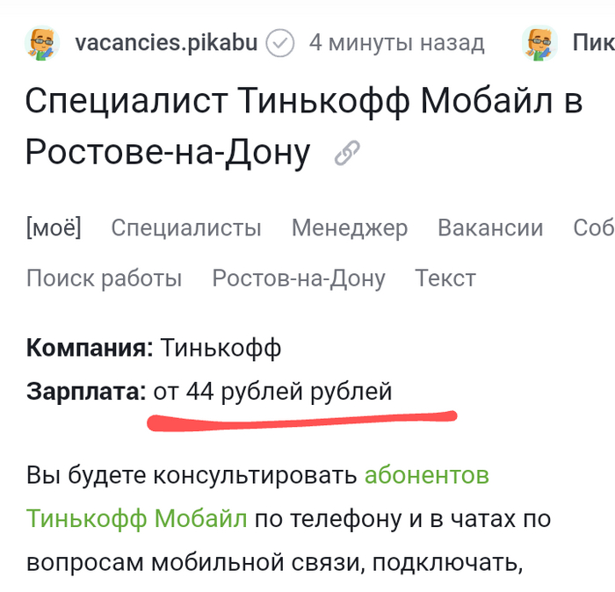Open the vacancies.pikabu profile name

coord(166,42)
